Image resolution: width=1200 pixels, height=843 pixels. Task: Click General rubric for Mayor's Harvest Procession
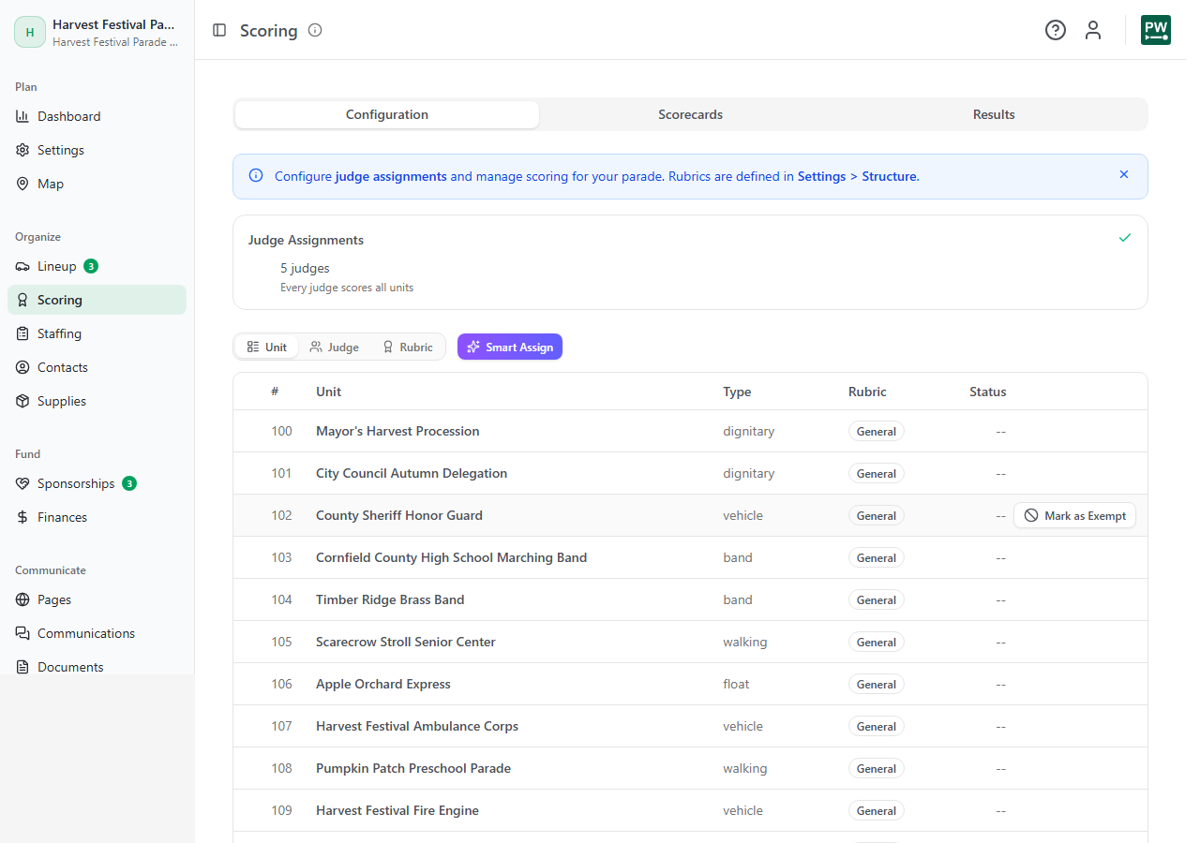coord(877,431)
